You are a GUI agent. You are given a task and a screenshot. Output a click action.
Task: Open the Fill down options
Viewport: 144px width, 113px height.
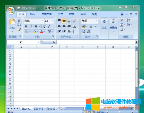121,25
